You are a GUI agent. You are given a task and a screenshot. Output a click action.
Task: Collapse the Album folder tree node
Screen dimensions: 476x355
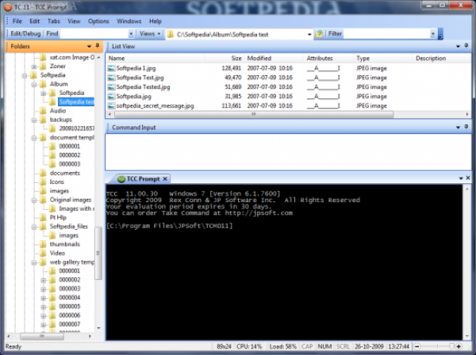tap(34, 84)
